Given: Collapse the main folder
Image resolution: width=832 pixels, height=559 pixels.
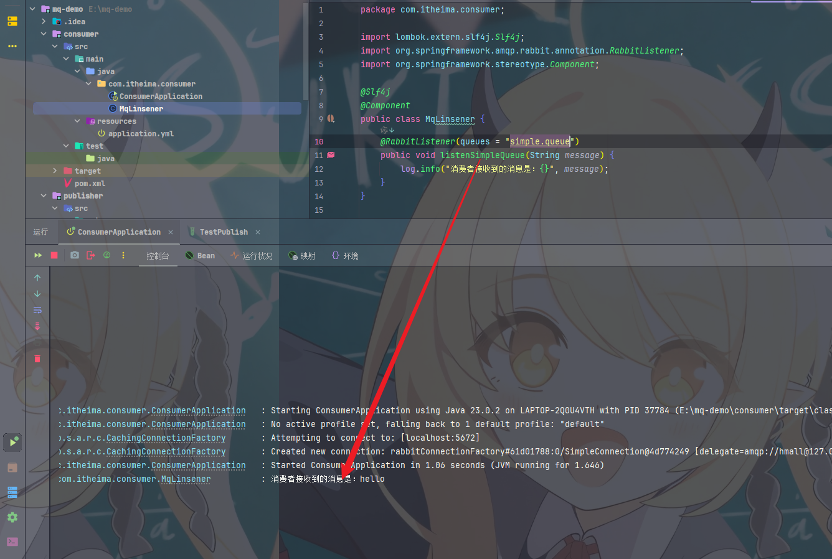Looking at the screenshot, I should point(66,59).
